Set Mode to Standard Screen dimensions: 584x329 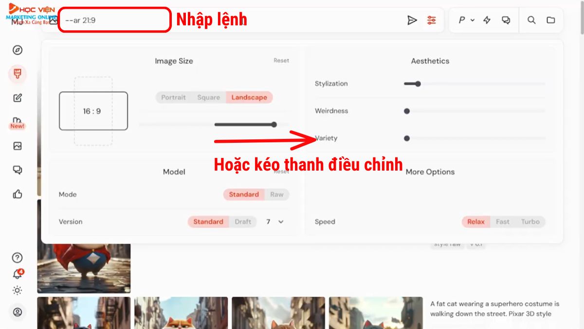(x=244, y=194)
